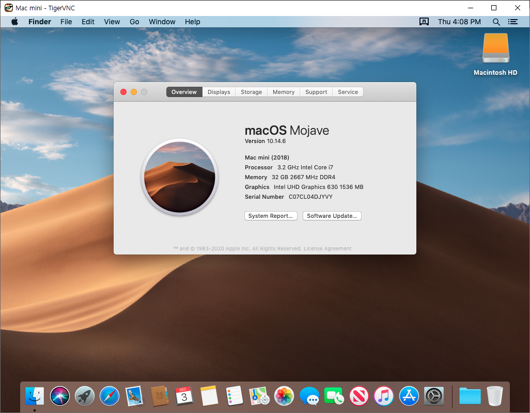Open the Edit menu

tap(88, 22)
